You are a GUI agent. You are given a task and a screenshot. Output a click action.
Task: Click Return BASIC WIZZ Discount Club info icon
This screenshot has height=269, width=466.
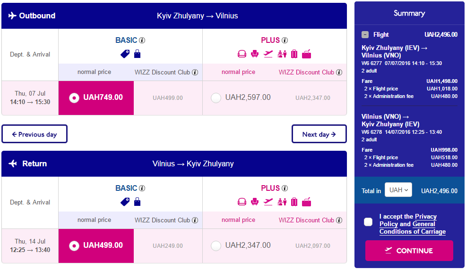point(195,220)
